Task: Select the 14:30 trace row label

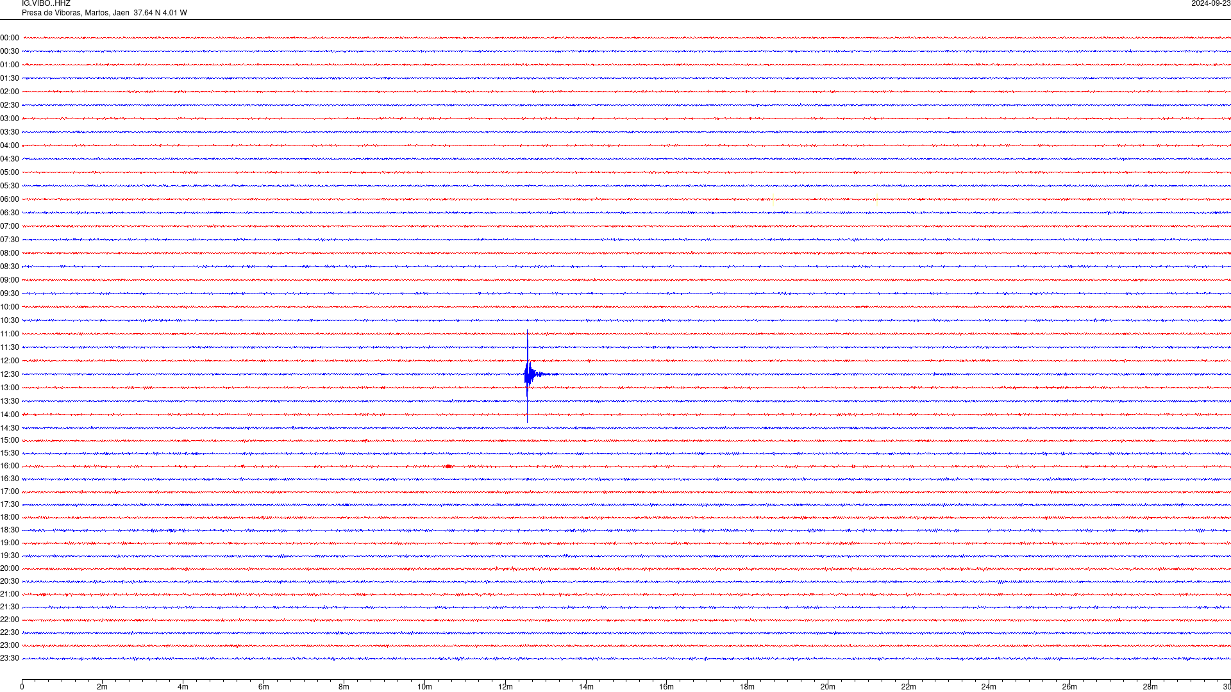Action: pyautogui.click(x=10, y=428)
